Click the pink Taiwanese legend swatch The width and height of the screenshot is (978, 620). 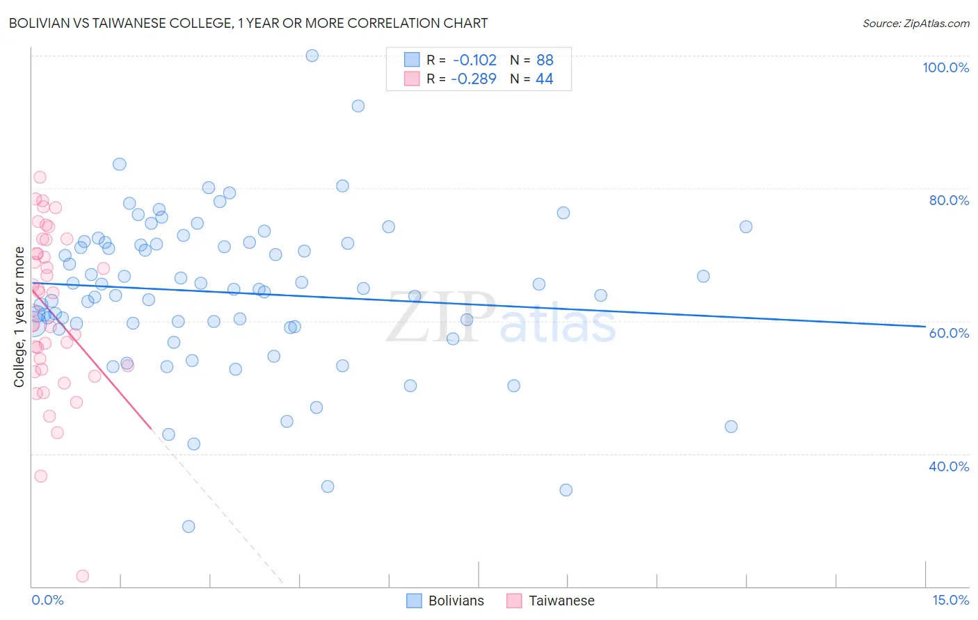514,601
